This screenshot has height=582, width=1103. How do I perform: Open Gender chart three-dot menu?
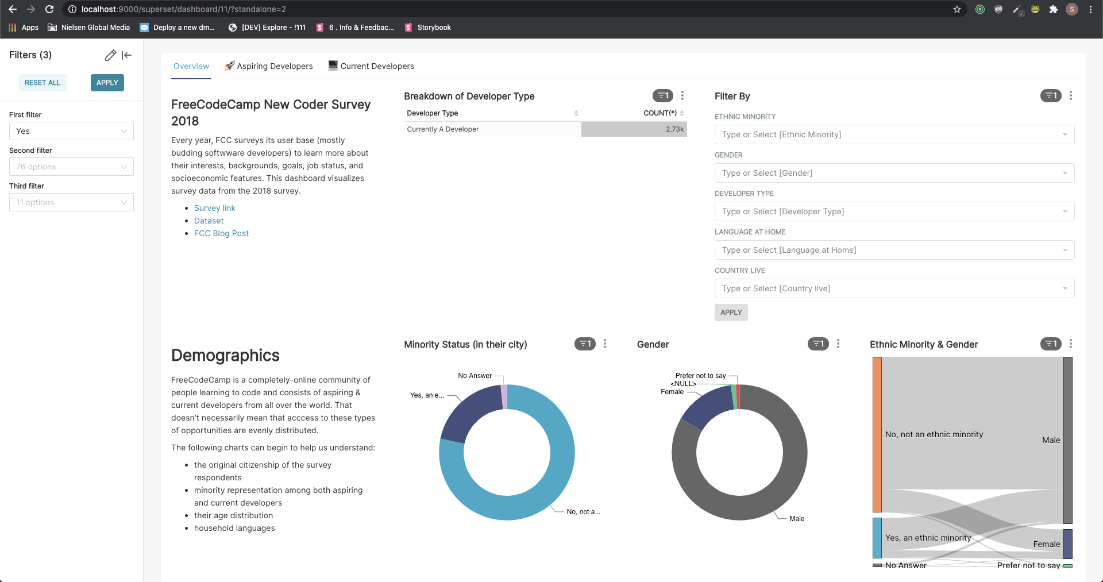coord(838,344)
